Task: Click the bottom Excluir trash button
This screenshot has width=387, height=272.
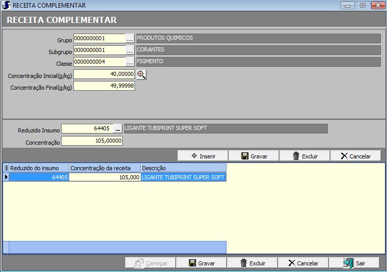Action: point(253,263)
